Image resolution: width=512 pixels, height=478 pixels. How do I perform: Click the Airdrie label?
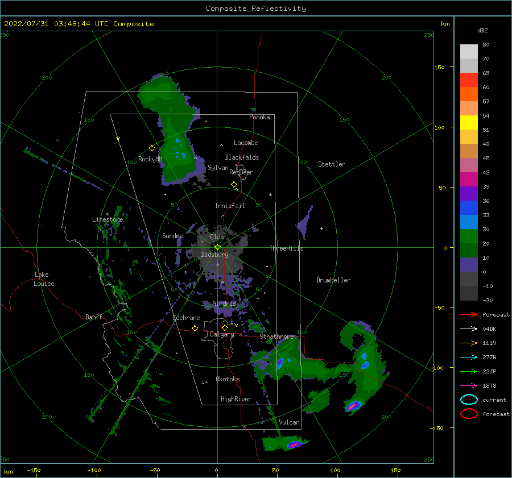(x=224, y=304)
